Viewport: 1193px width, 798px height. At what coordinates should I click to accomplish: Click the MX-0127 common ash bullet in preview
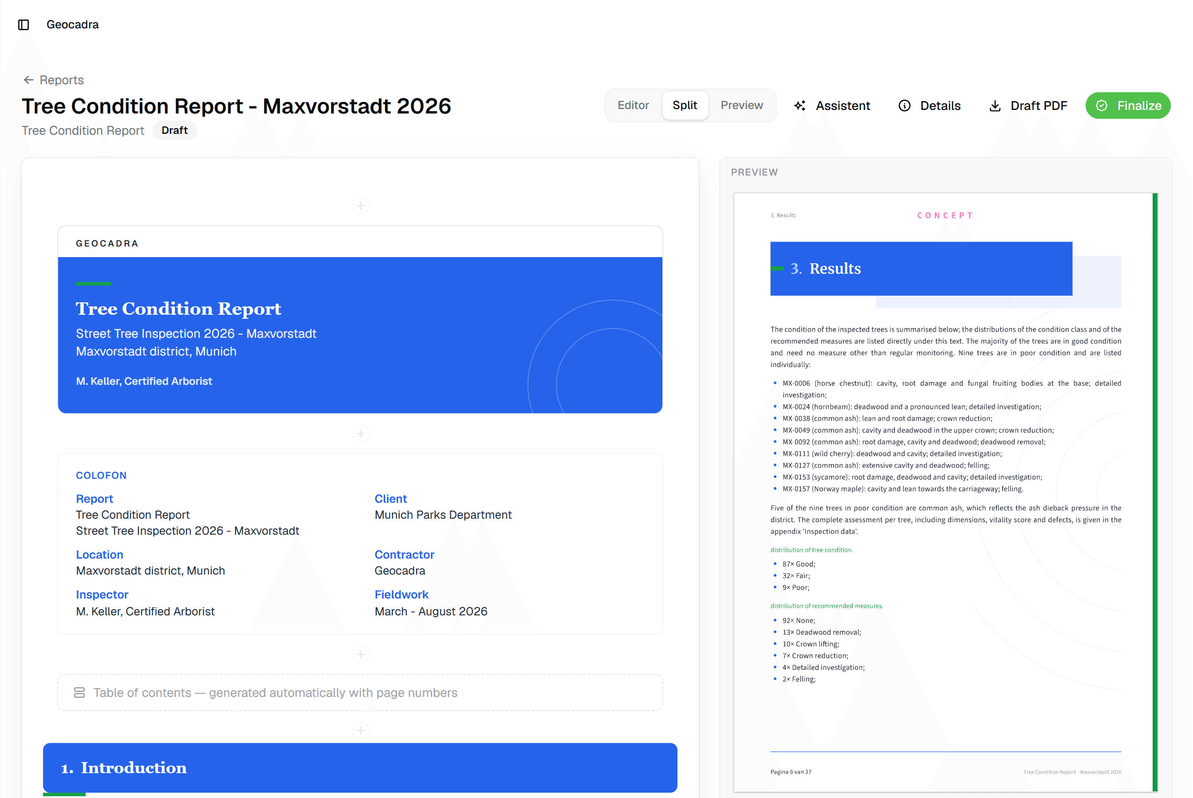click(x=886, y=465)
